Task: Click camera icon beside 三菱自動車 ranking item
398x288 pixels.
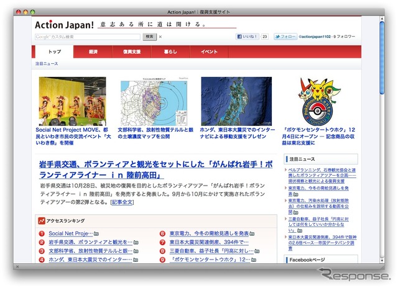Action: coord(257,251)
